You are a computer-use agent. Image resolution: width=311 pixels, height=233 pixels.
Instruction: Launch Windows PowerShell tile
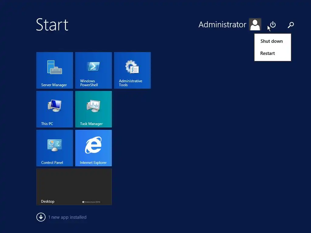(x=94, y=70)
